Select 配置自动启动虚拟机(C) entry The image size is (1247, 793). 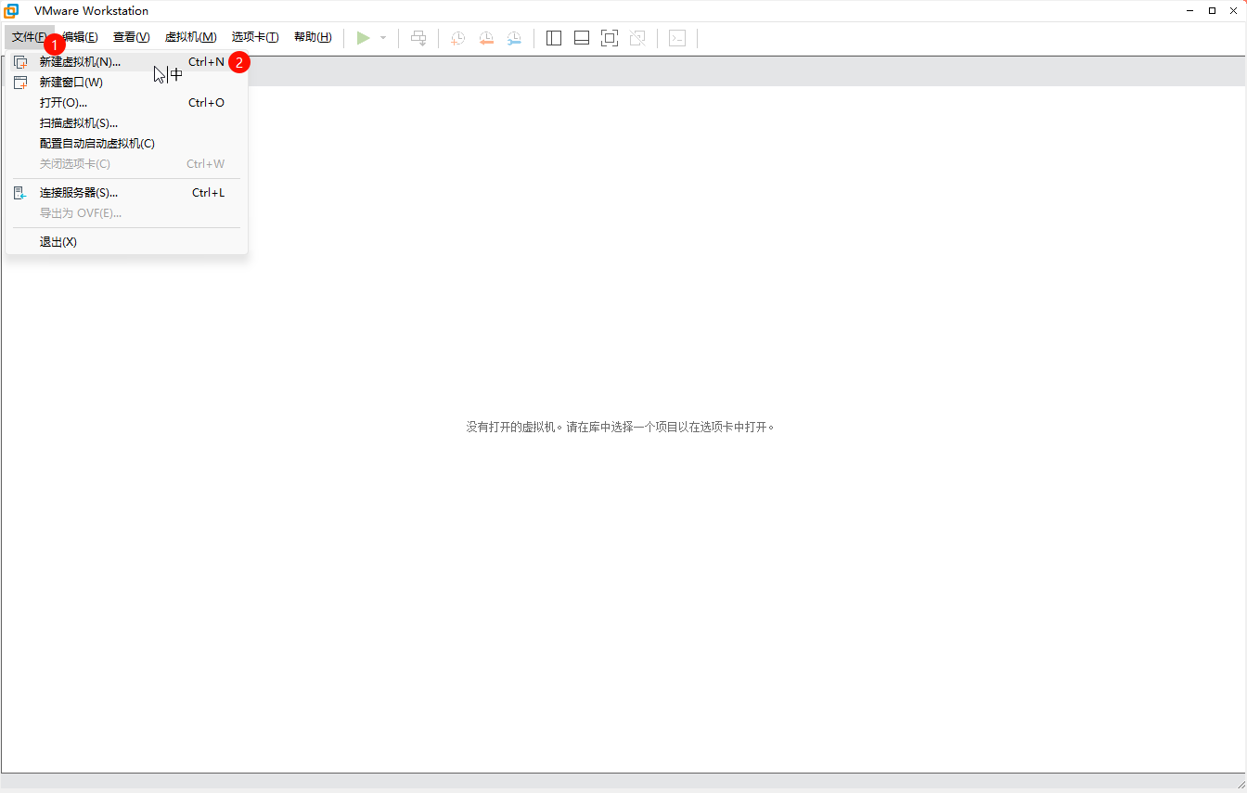click(x=126, y=144)
